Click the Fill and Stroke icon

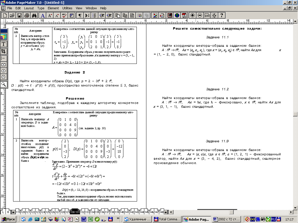[72, 15]
